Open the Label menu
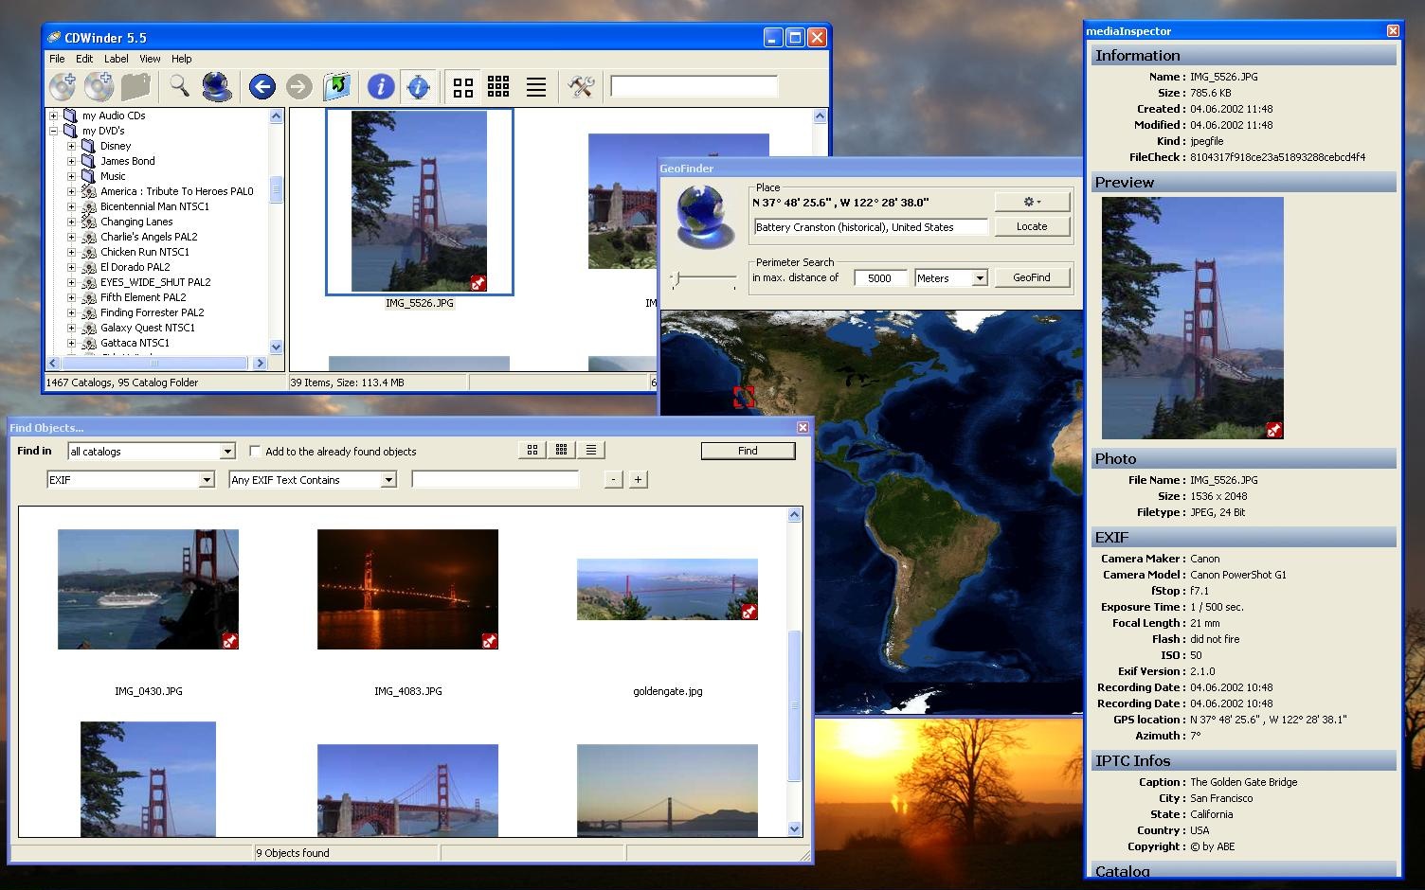The image size is (1425, 890). point(117,59)
